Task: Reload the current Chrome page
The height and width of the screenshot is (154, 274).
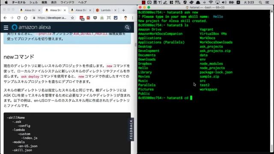Action: (19, 18)
